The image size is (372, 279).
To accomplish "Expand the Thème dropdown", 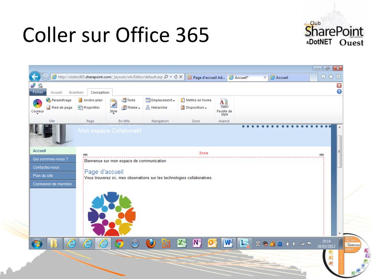I will click(x=131, y=108).
